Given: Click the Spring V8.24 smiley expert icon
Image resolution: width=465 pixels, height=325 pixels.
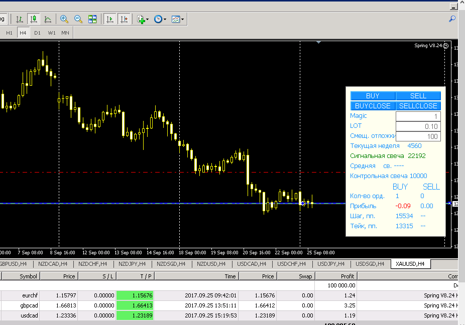Looking at the screenshot, I should point(446,46).
